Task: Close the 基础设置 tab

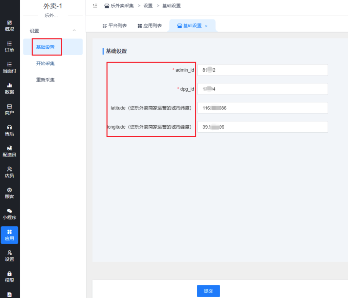Action: 206,26
